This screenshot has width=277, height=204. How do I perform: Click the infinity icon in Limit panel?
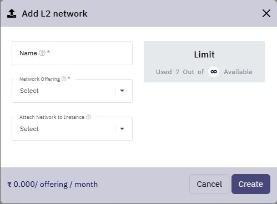coord(214,72)
